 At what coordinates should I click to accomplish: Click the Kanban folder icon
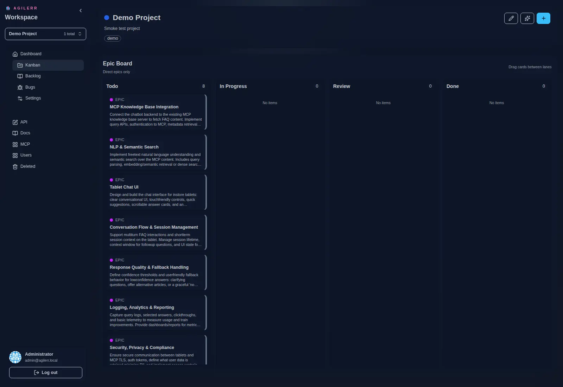coord(20,65)
